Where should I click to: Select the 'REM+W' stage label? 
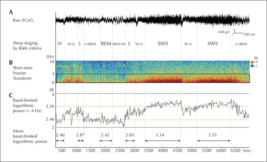tap(119, 44)
